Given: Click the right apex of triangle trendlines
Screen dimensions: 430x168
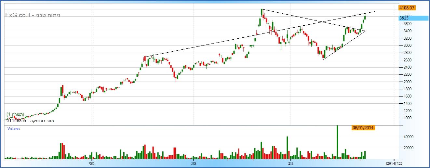Looking at the screenshot, I should point(365,31).
